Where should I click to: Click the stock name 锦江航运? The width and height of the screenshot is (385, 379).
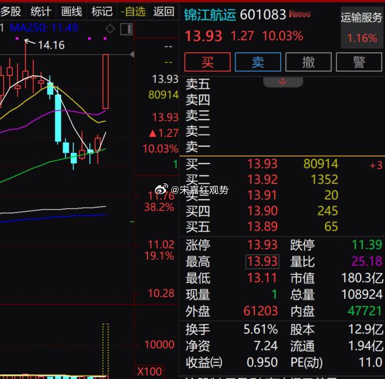click(x=210, y=15)
